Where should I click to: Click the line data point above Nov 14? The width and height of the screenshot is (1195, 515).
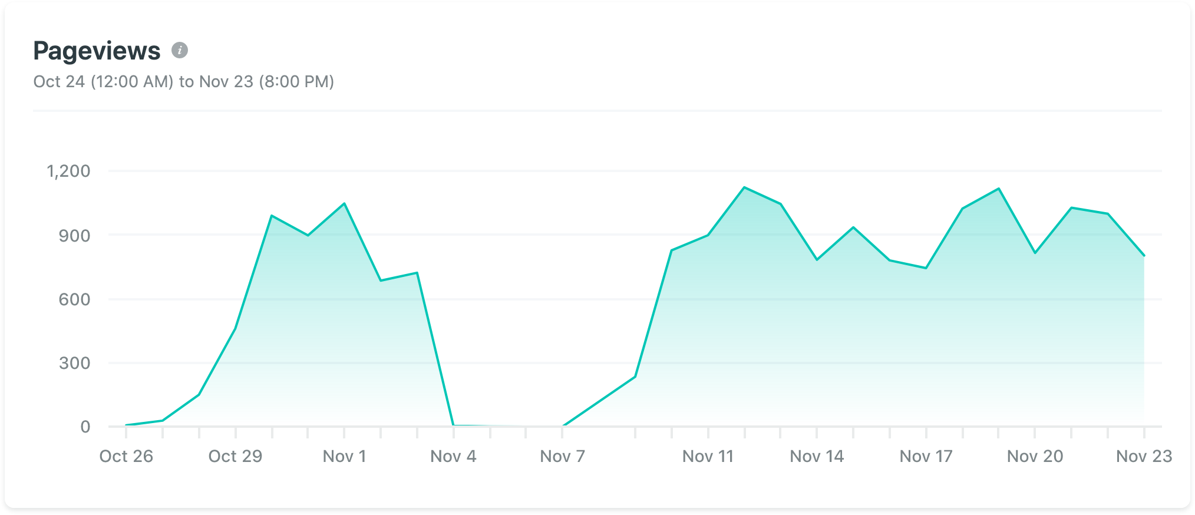coord(817,259)
